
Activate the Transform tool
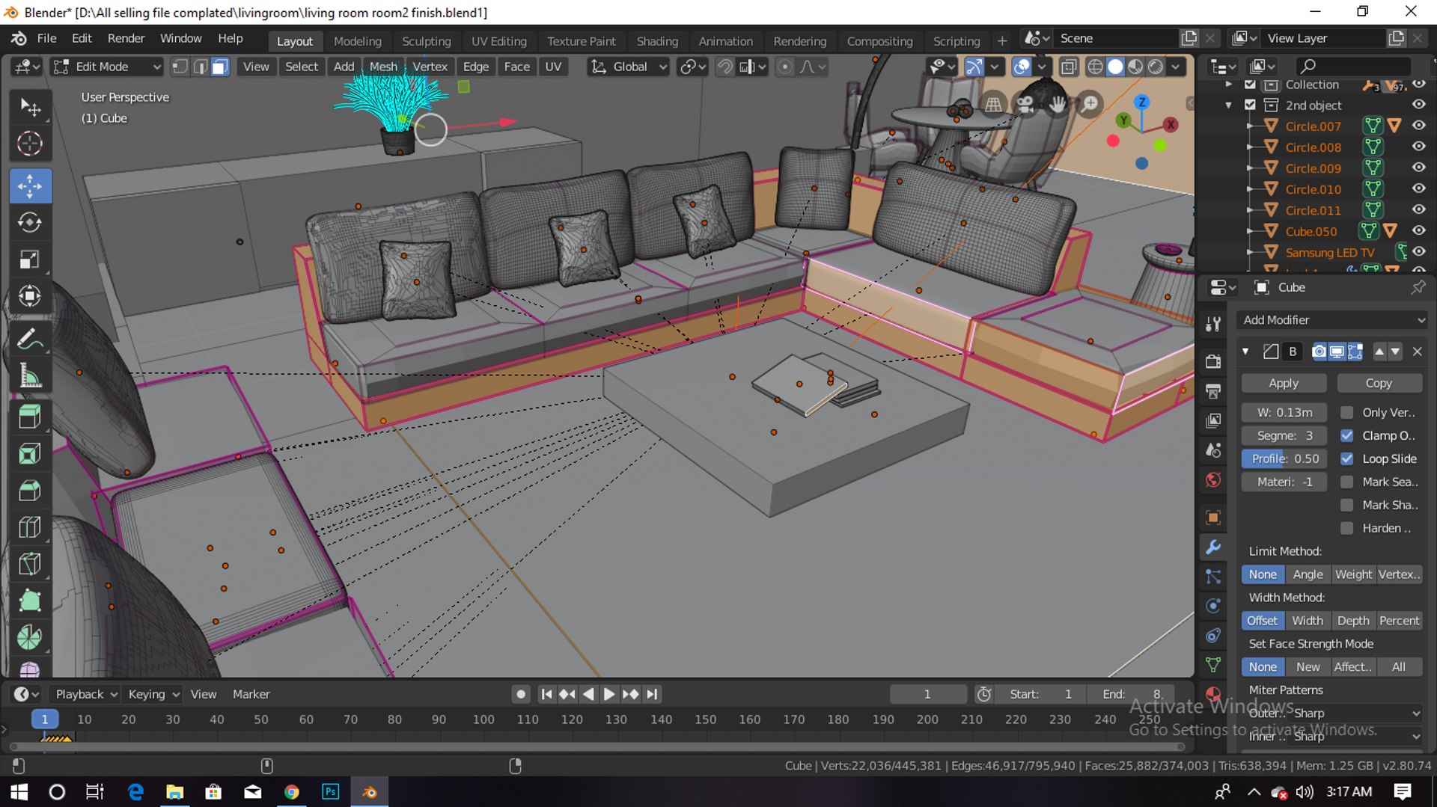pyautogui.click(x=30, y=296)
